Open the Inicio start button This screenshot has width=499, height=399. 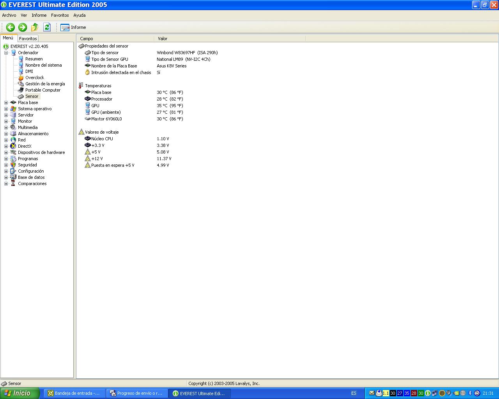pyautogui.click(x=20, y=393)
